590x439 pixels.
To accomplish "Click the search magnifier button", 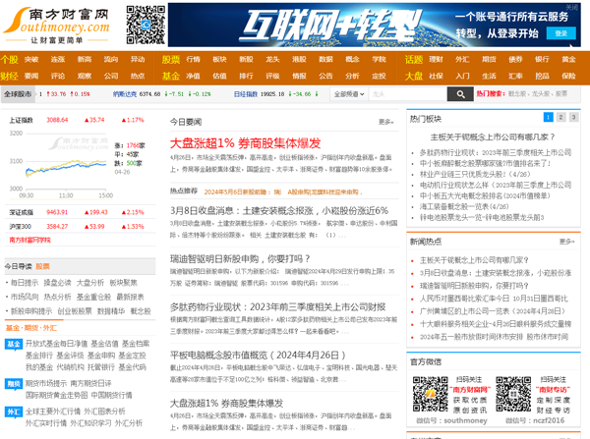I will point(460,94).
